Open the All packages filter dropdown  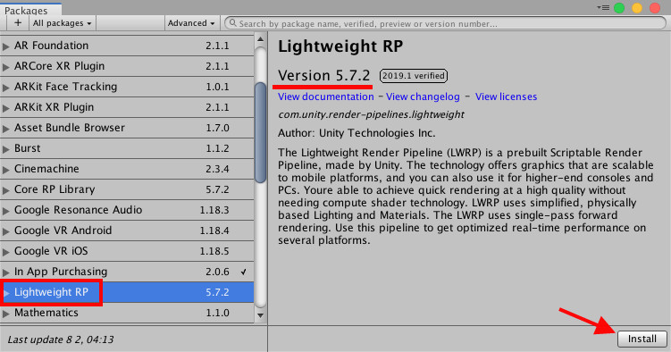tap(63, 23)
